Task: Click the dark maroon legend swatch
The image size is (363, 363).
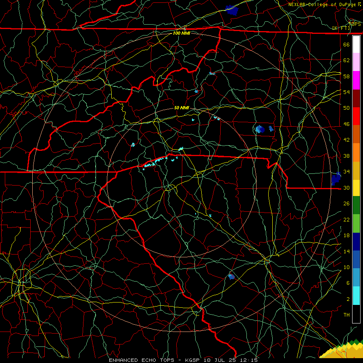Action: 356,98
